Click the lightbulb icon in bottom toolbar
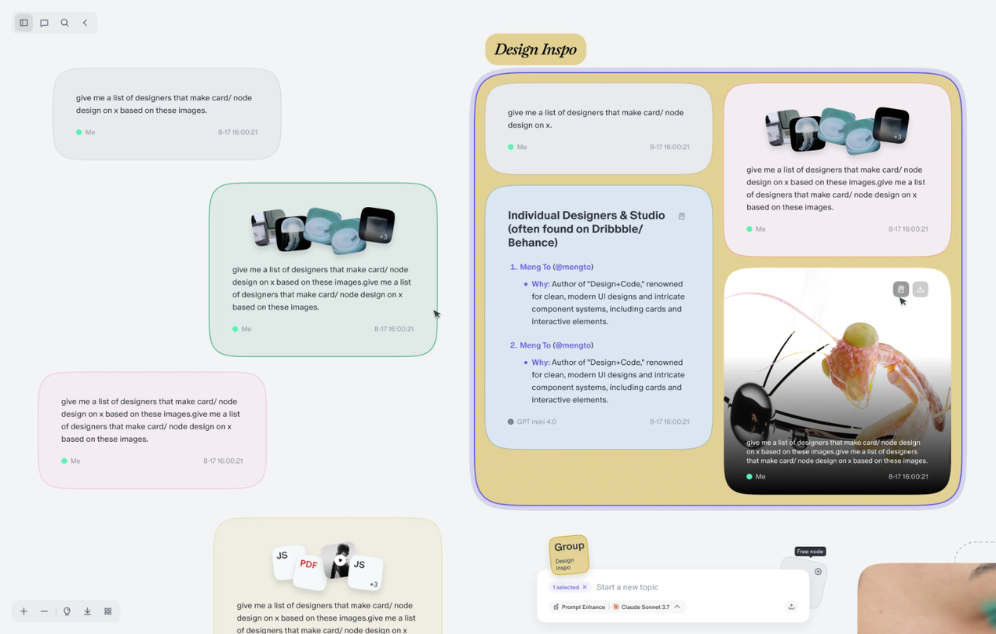Image resolution: width=996 pixels, height=634 pixels. tap(67, 611)
